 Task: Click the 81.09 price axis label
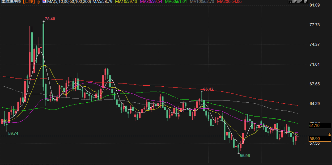(x=315, y=5)
